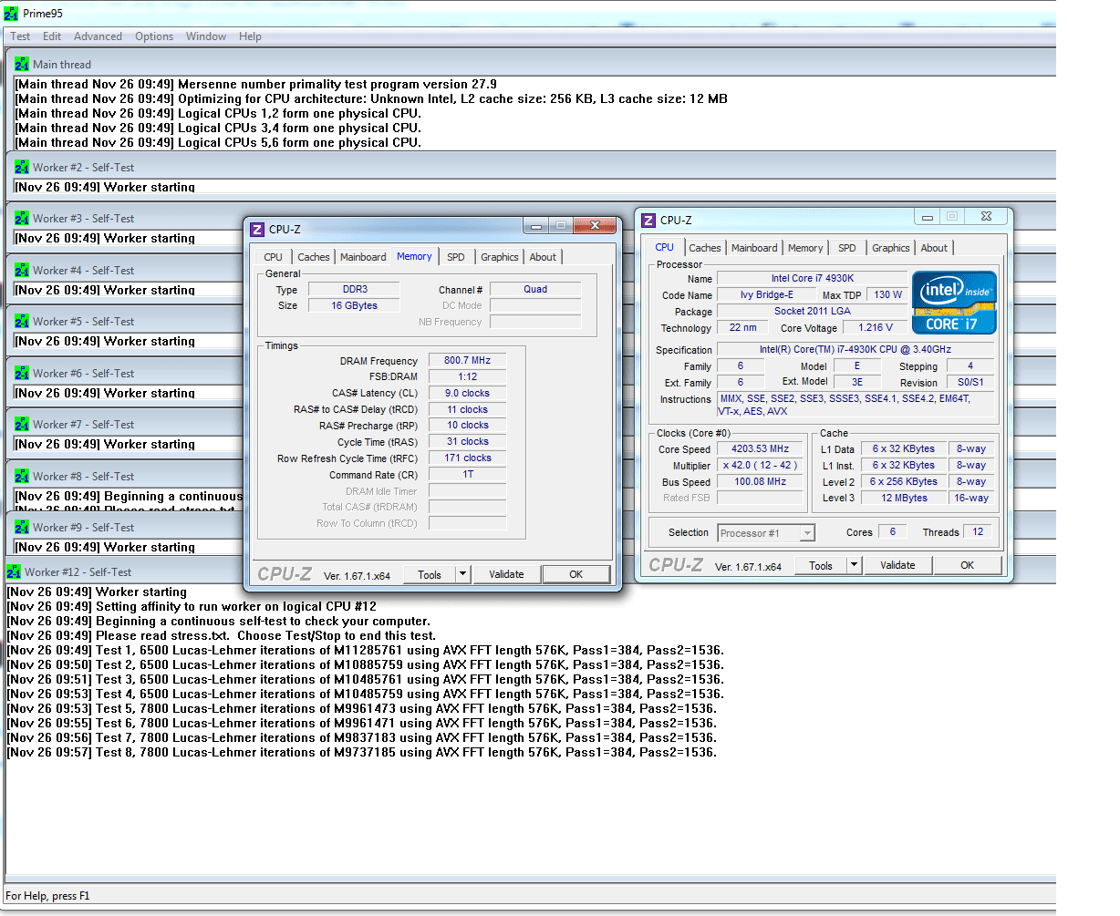The image size is (1120, 916).
Task: Click the Main thread window icon
Action: point(21,65)
